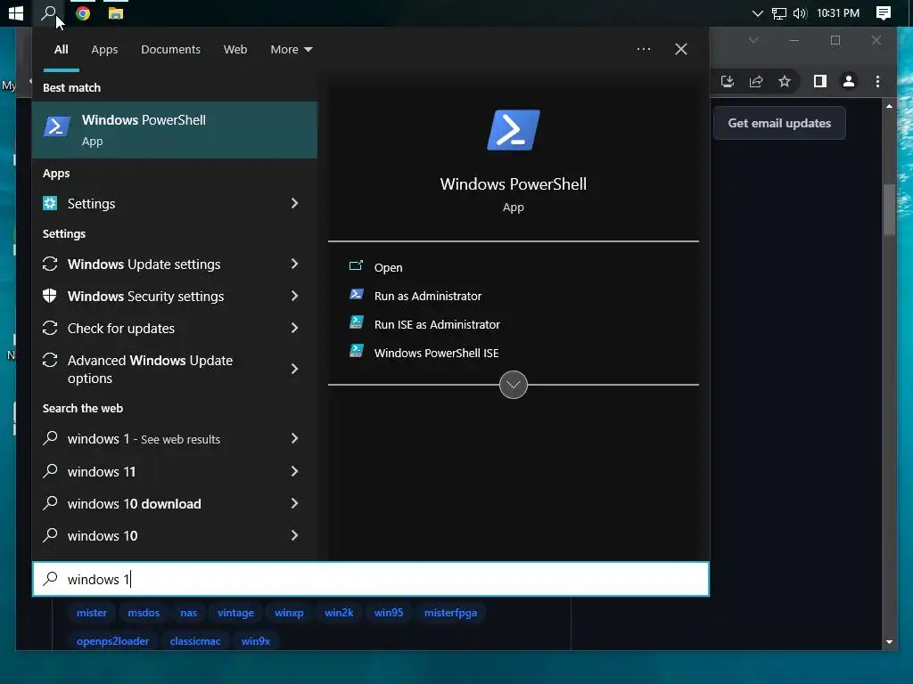
Task: Expand arrow for 'windows 10 download'
Action: pyautogui.click(x=294, y=502)
